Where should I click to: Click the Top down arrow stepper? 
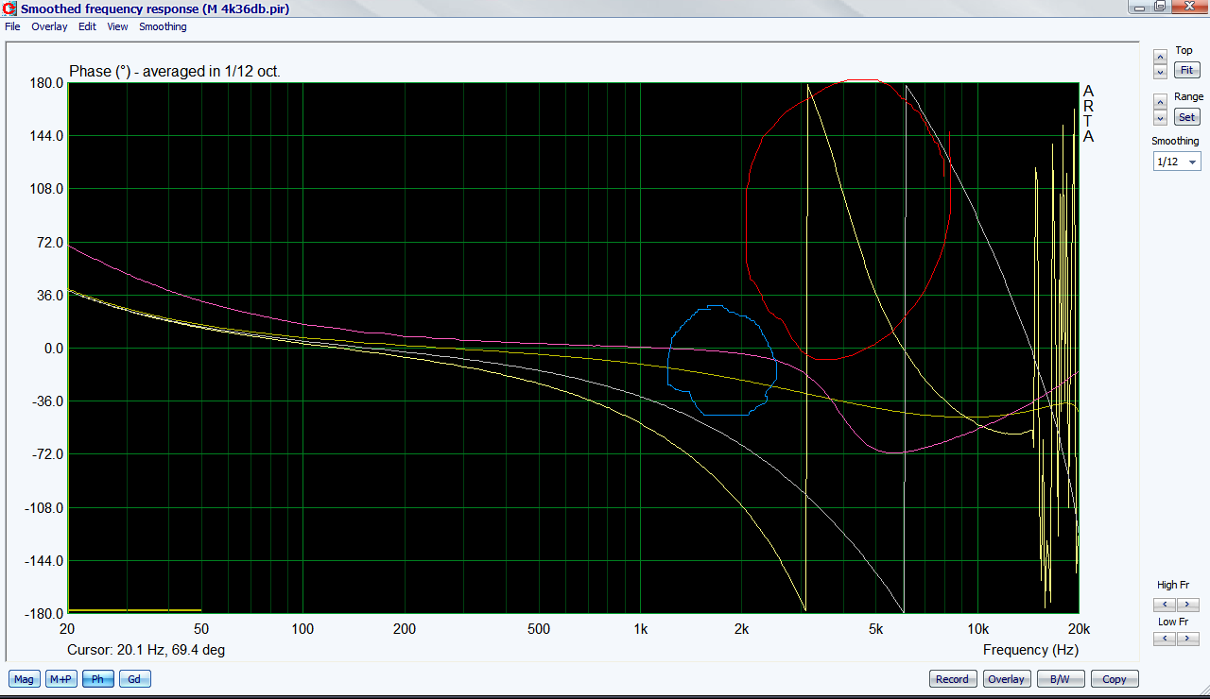[x=1160, y=72]
